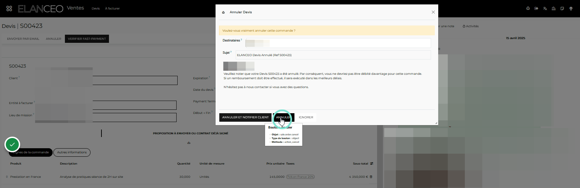
Task: Open the company buildings switcher icon
Action: coord(553,8)
